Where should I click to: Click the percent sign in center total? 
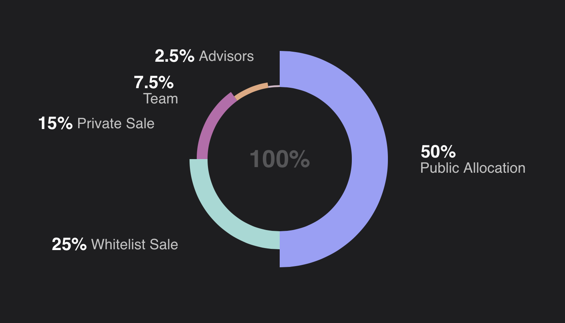tap(301, 159)
